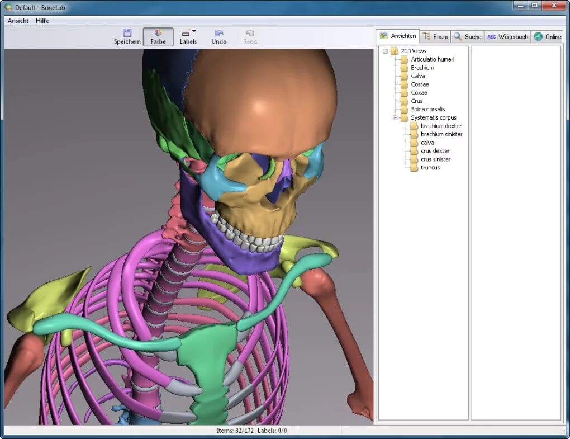570x439 pixels.
Task: Select brachium dexter subview
Action: 441,126
